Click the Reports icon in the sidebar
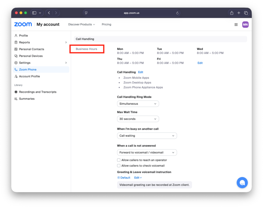 [x=16, y=42]
